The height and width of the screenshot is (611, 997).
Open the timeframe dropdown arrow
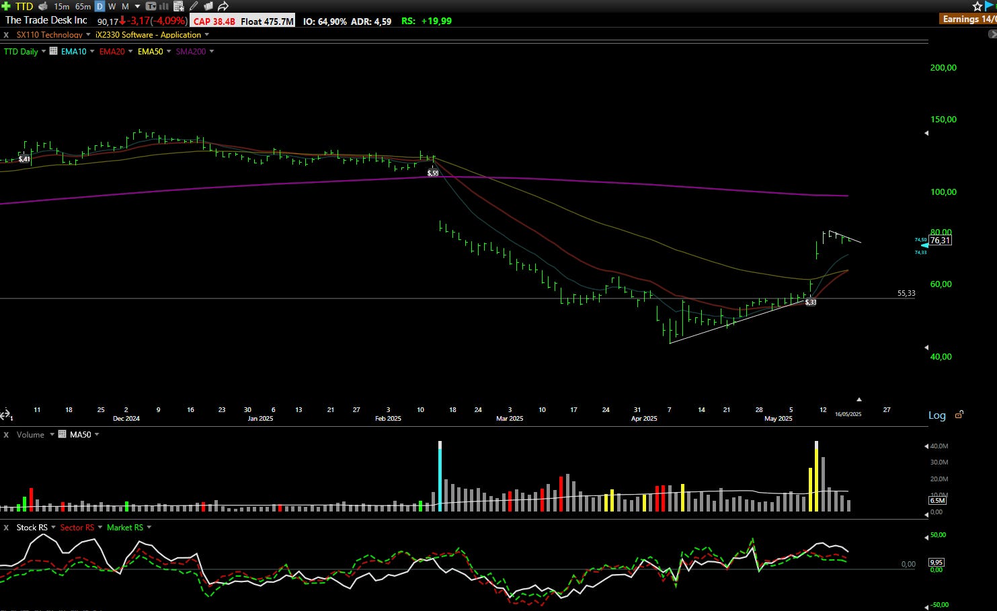(137, 7)
